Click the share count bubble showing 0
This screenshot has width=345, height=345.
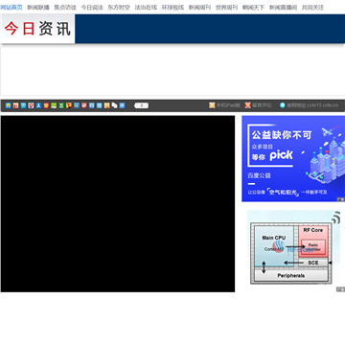141,105
